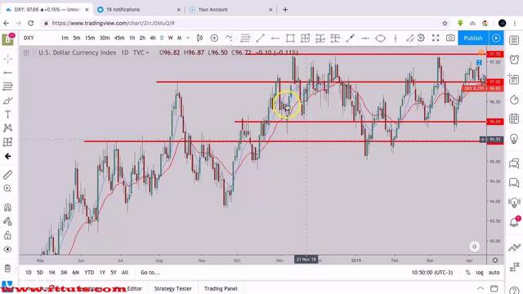Switch to the Your Account browser tab

(x=230, y=10)
